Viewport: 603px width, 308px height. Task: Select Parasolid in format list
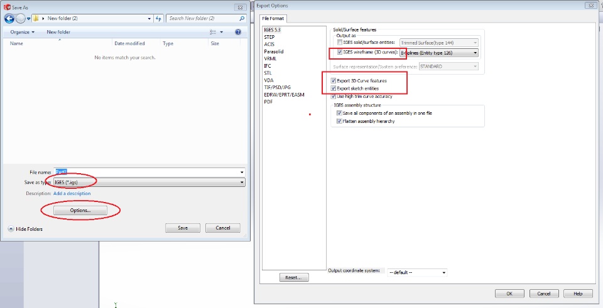pos(274,51)
